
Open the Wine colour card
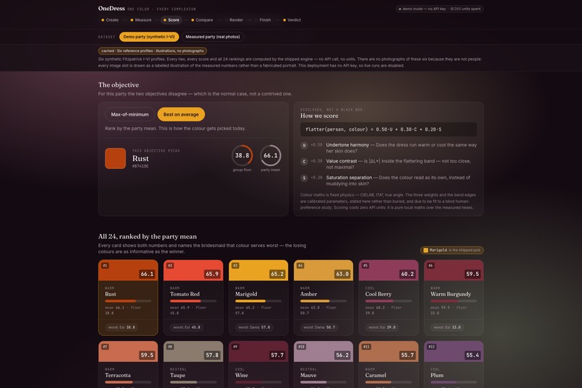click(259, 365)
